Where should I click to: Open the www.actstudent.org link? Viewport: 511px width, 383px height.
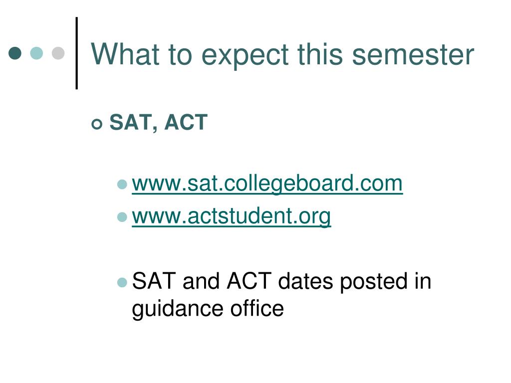pyautogui.click(x=232, y=216)
